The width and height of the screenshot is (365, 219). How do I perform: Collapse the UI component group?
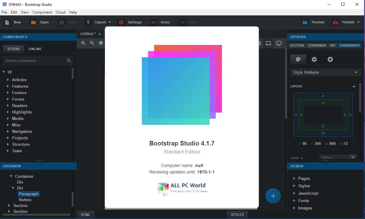pyautogui.click(x=4, y=72)
